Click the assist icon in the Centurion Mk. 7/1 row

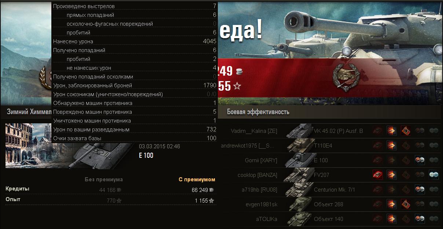tap(420, 189)
